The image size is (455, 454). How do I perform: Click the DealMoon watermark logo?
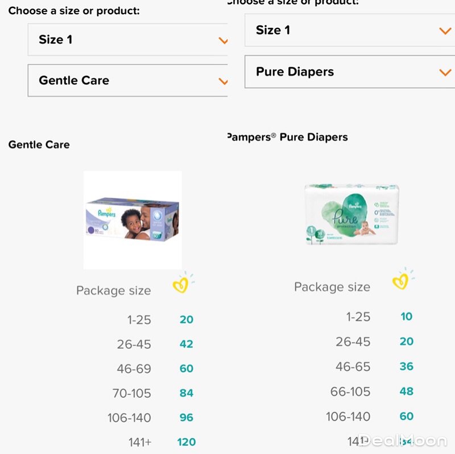pos(403,440)
